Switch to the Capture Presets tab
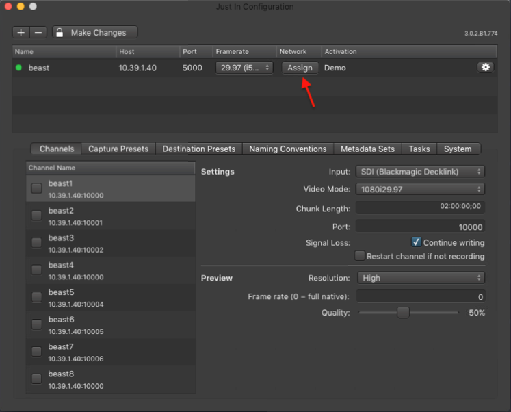511x412 pixels. [x=118, y=149]
